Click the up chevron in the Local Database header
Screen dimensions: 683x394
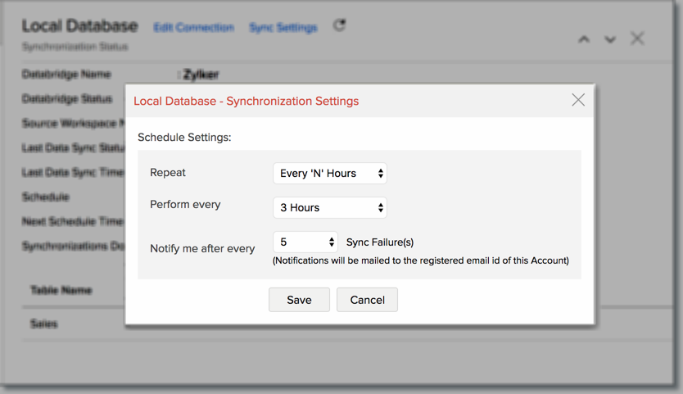[x=584, y=38]
